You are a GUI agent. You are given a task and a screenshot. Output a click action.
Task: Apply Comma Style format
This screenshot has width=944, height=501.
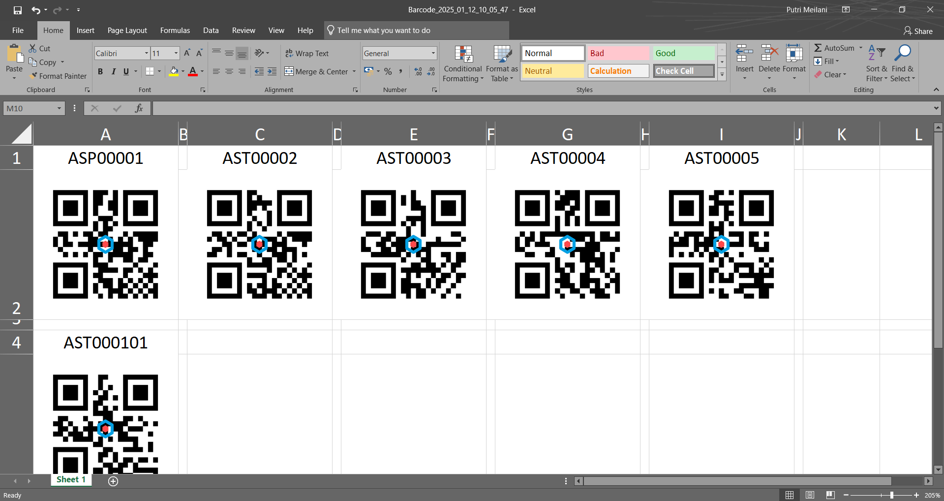[x=401, y=71]
